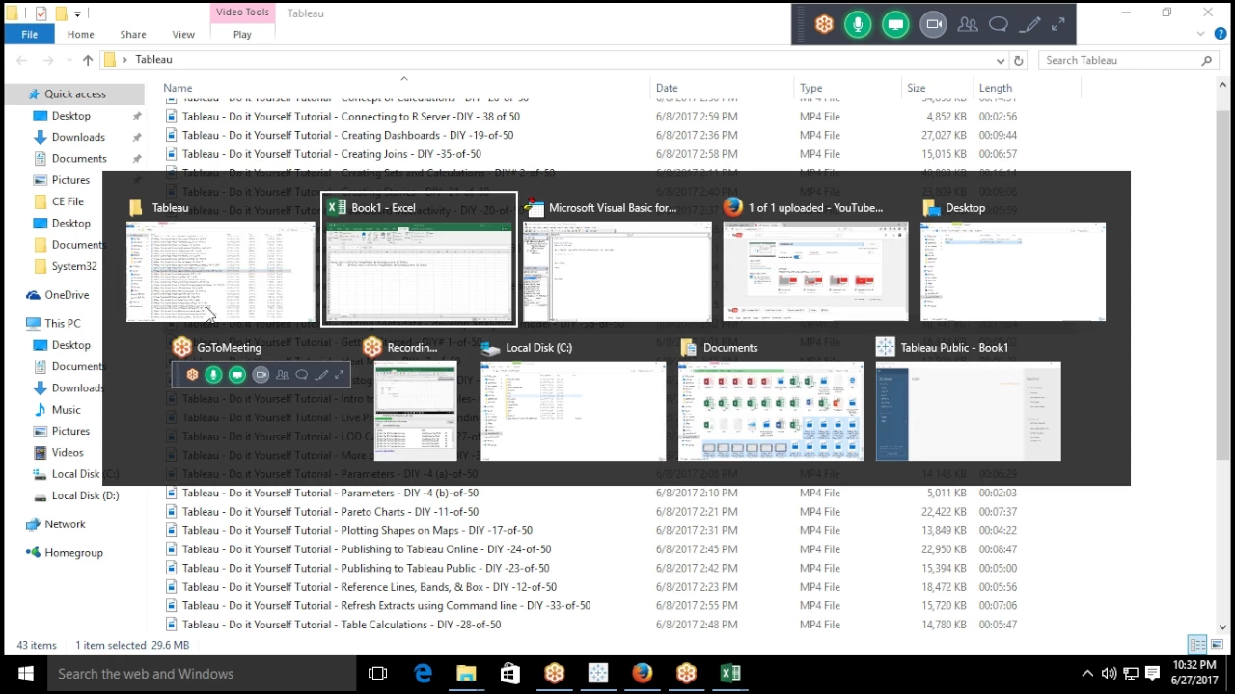The height and width of the screenshot is (694, 1235).
Task: Open the Share ribbon tab
Action: click(133, 34)
